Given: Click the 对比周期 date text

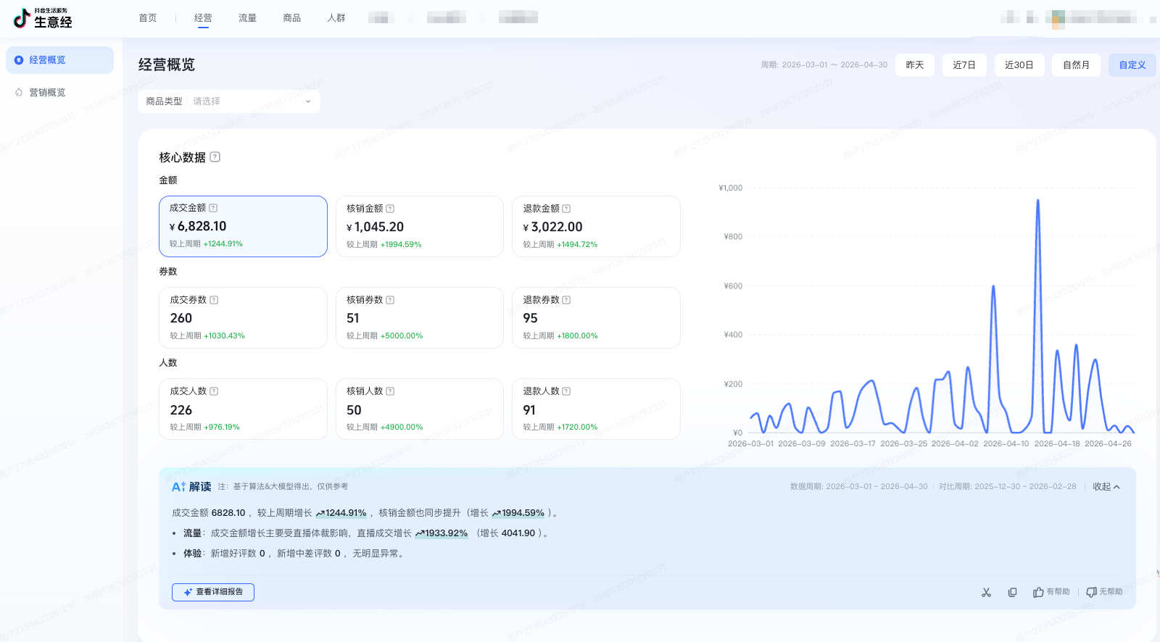Looking at the screenshot, I should (1007, 487).
